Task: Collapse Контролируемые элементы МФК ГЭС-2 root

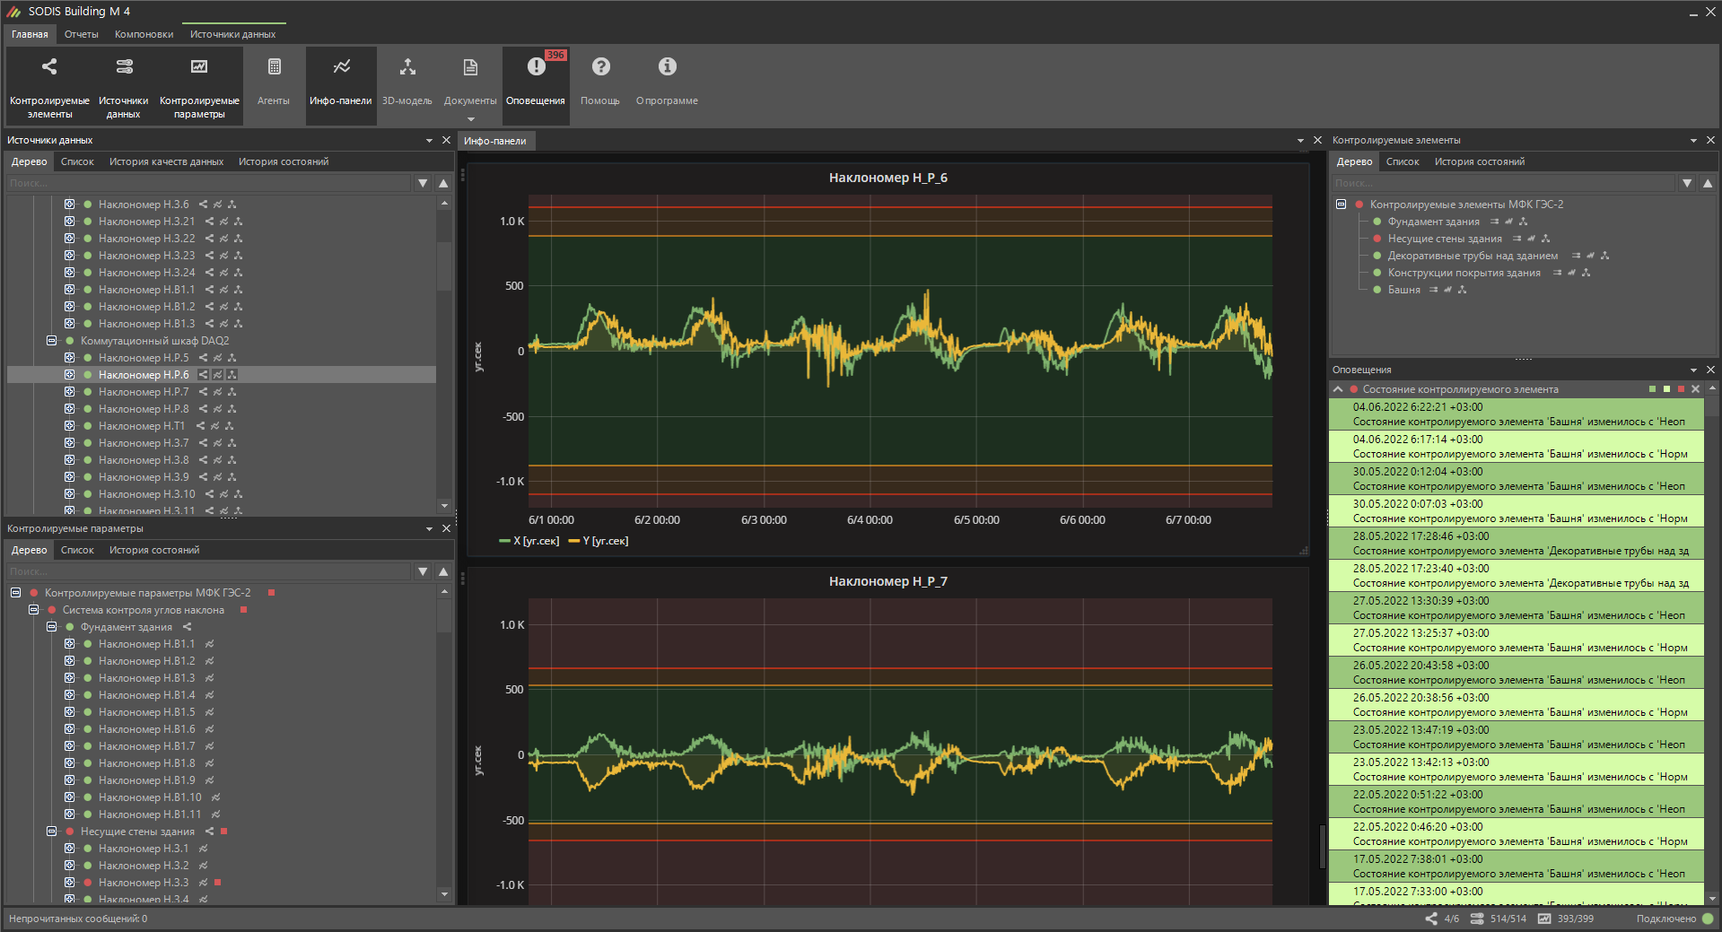Action: coord(1342,205)
